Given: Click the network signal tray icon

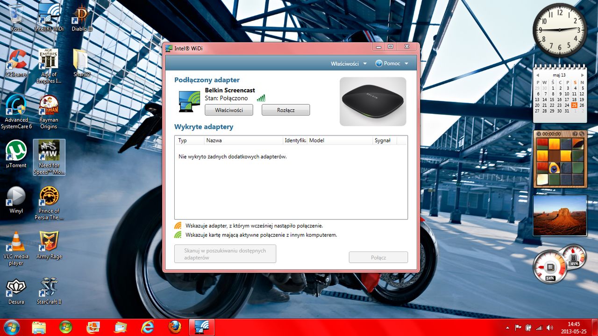Looking at the screenshot, I should pos(539,328).
